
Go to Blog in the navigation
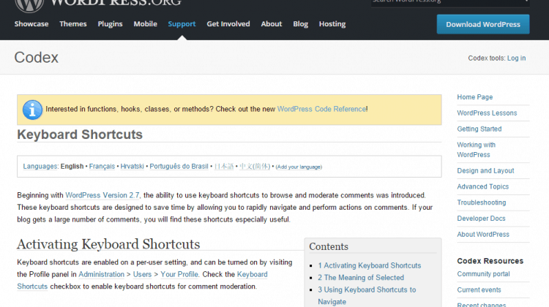tap(300, 24)
